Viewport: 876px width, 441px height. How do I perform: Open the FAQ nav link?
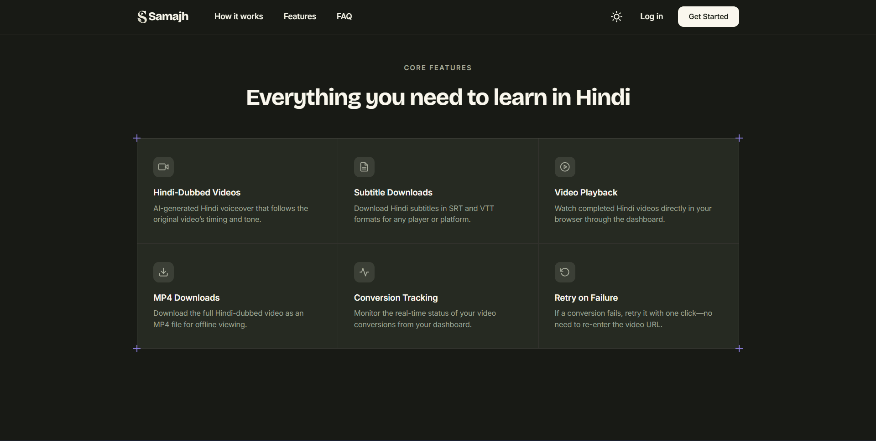(344, 16)
